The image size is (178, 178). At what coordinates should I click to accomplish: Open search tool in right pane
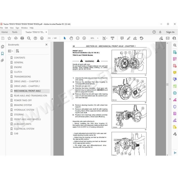point(175,45)
